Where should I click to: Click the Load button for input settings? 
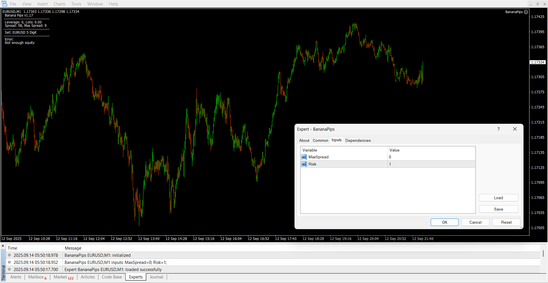(x=498, y=198)
